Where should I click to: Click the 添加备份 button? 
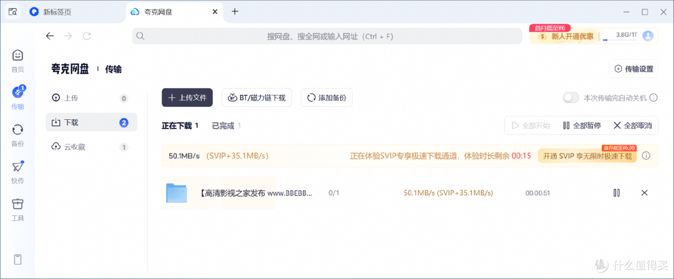tap(326, 97)
